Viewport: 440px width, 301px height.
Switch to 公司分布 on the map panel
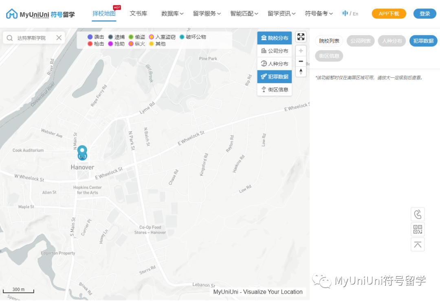(x=274, y=50)
